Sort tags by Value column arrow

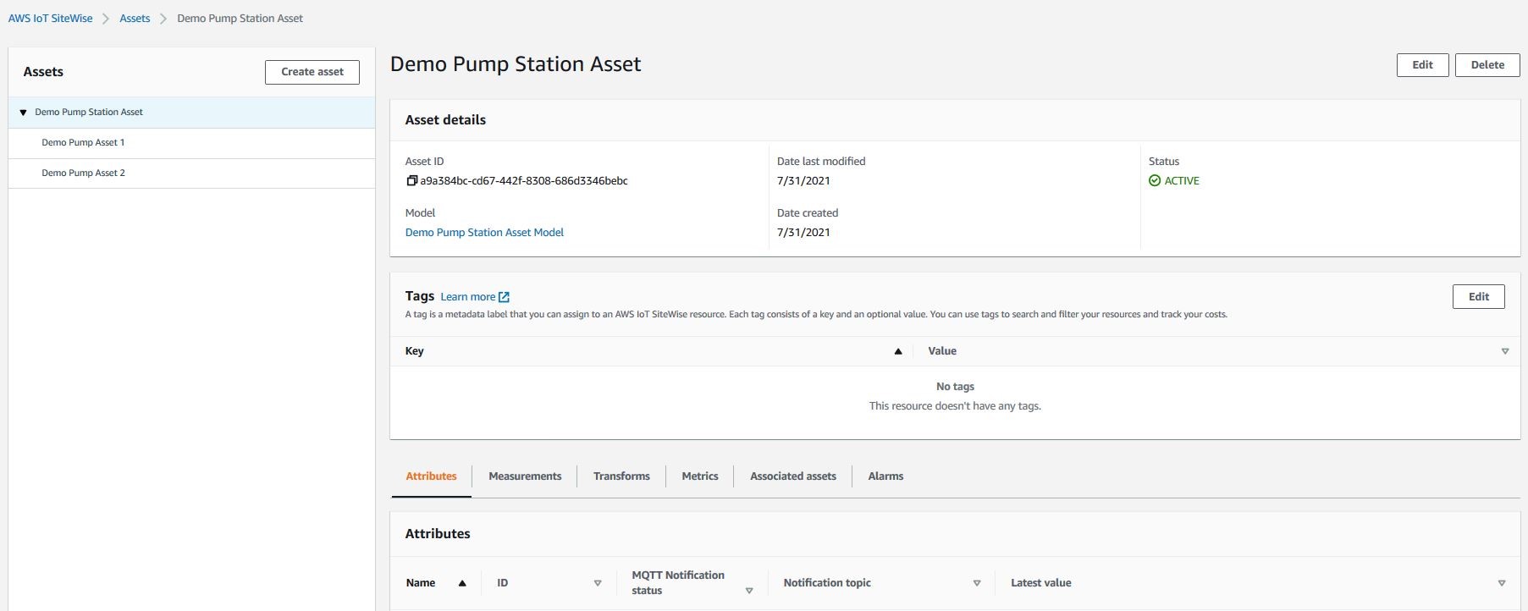1505,351
